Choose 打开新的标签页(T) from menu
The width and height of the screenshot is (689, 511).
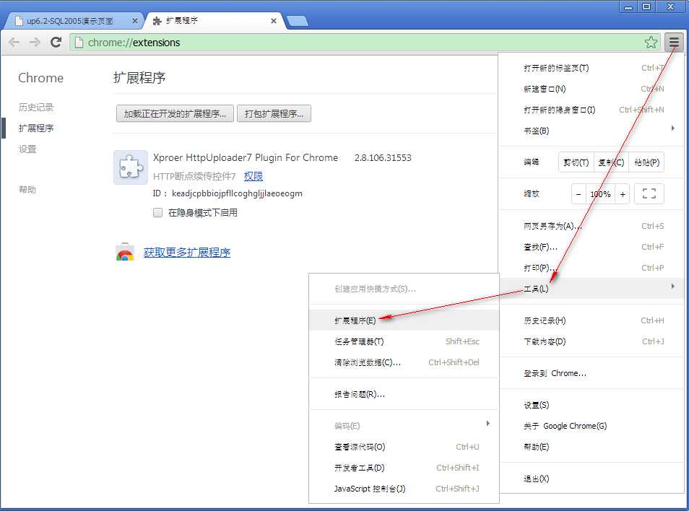click(591, 68)
